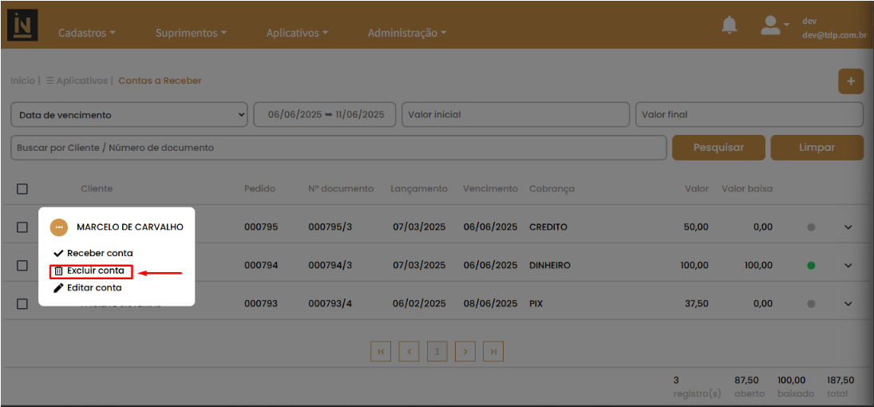Viewport: 874px width, 407px height.
Task: Click the 37,50 valor cell
Action: point(696,304)
